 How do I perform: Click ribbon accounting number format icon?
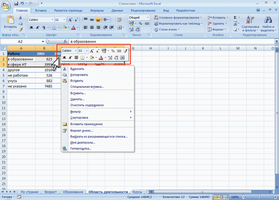pos(131,23)
